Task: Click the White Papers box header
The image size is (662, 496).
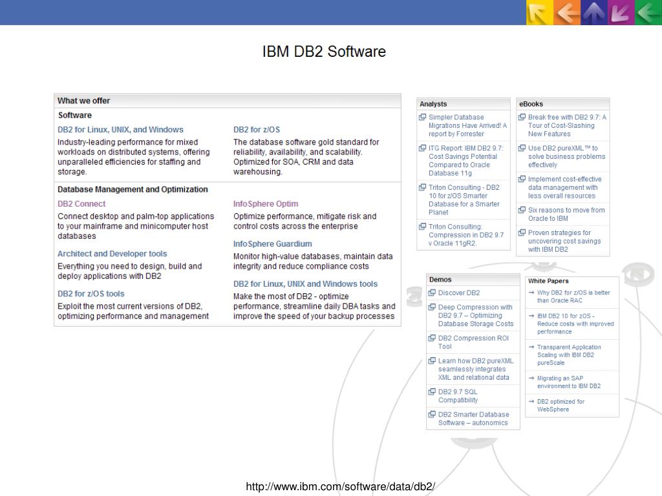Action: [572, 281]
